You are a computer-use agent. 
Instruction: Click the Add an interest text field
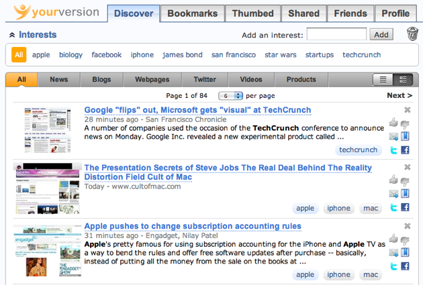(x=336, y=34)
